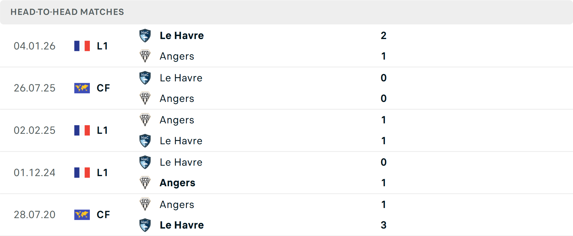Click the French flag beside 01.12.24

(82, 173)
